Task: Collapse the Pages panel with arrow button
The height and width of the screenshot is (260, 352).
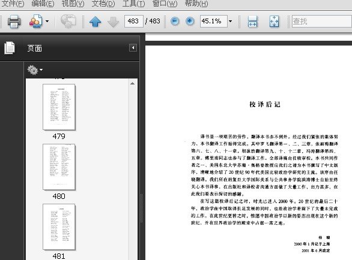Action: click(x=133, y=48)
